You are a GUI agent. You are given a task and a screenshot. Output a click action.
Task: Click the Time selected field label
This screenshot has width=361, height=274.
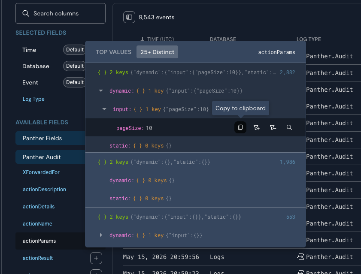pyautogui.click(x=29, y=50)
